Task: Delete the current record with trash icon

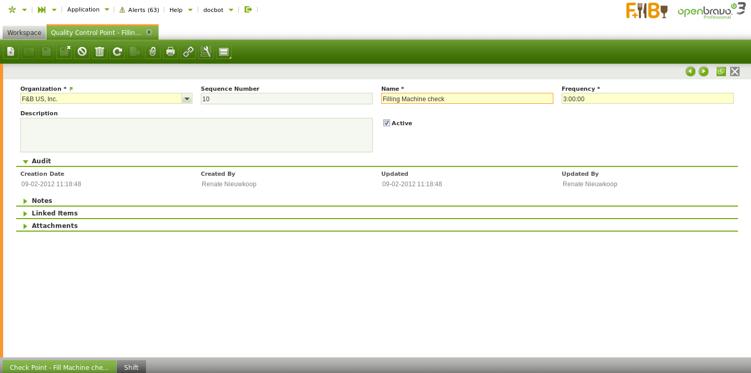Action: [100, 52]
